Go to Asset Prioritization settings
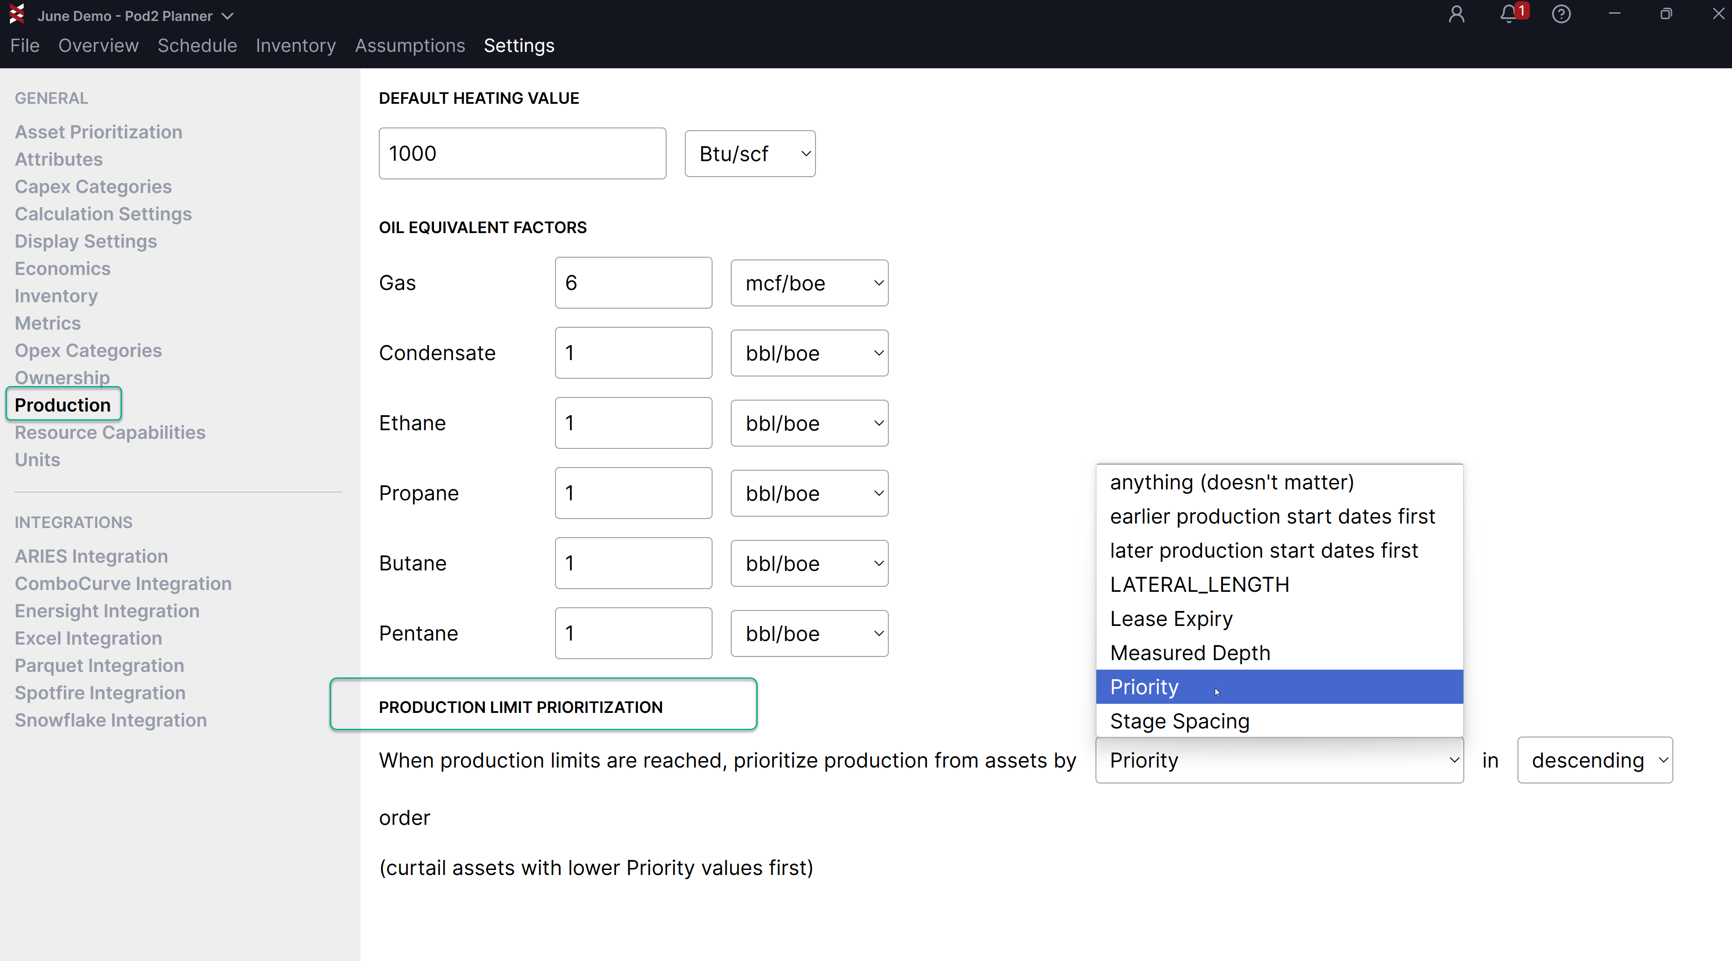The width and height of the screenshot is (1732, 961). coord(98,132)
